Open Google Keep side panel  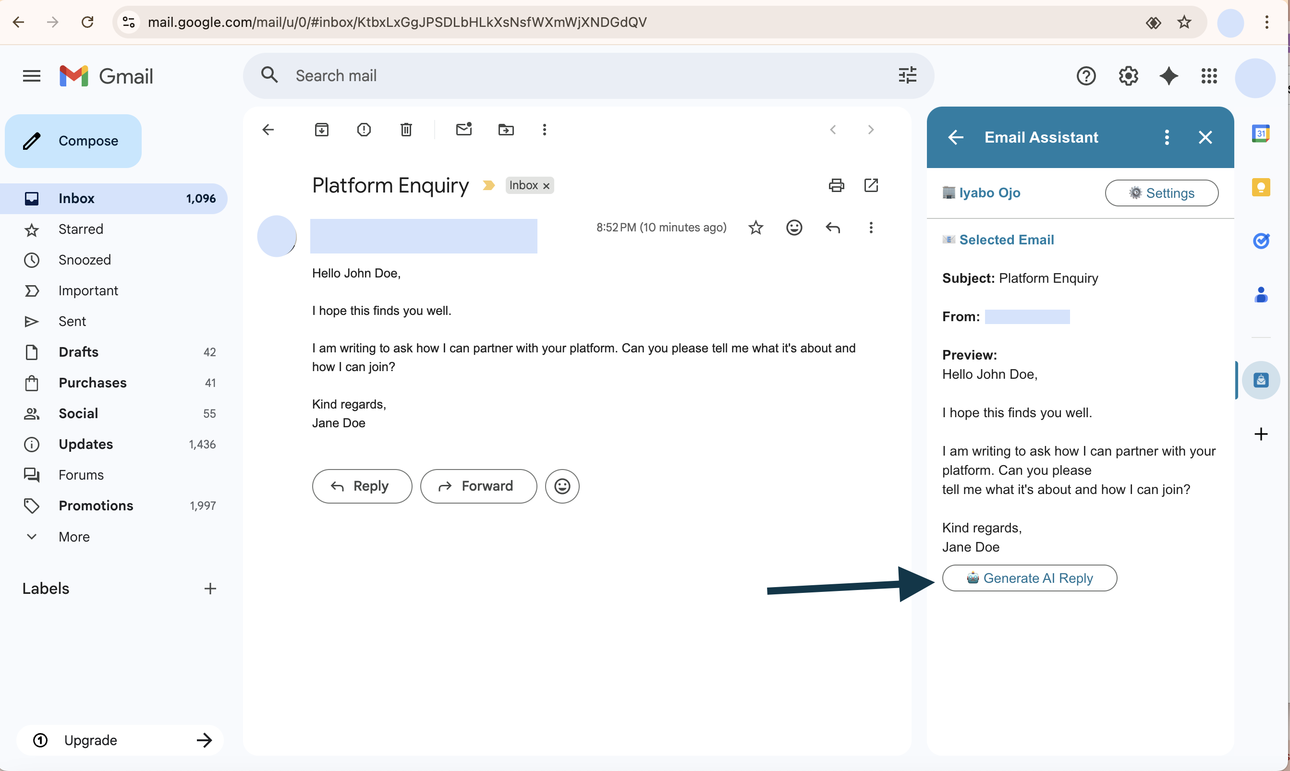[x=1261, y=187]
